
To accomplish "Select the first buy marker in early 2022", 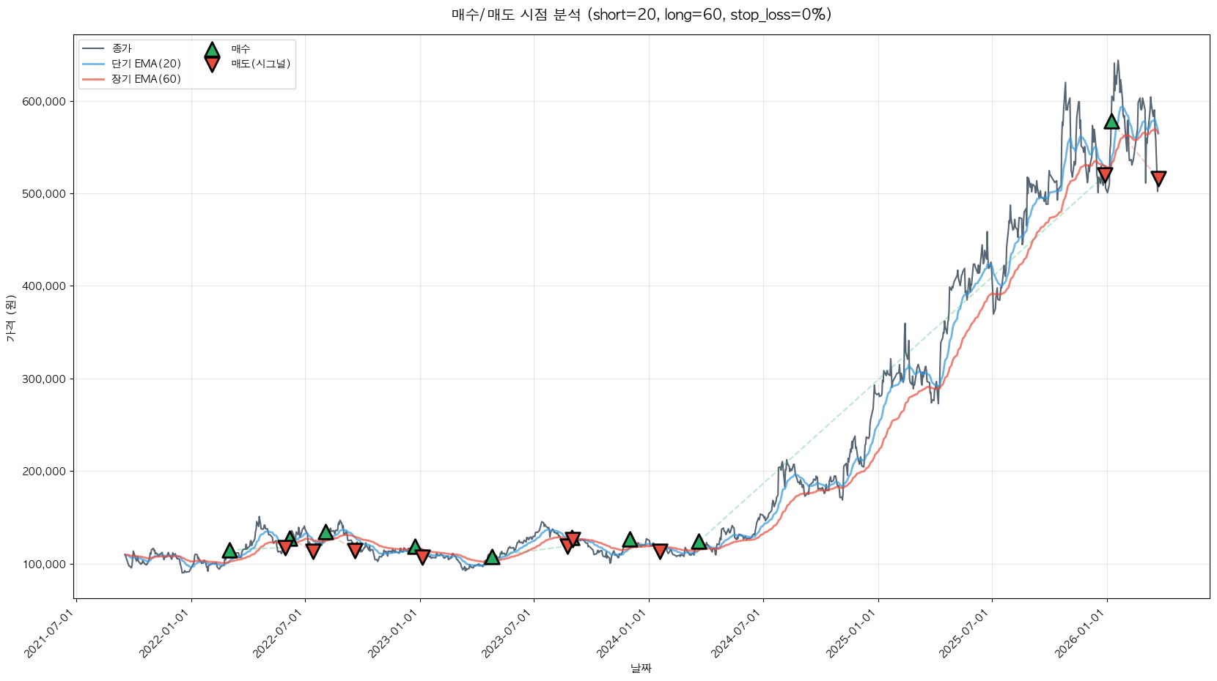I will tap(229, 551).
